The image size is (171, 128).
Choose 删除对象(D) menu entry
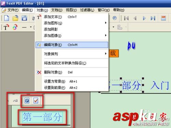pyautogui.click(x=72, y=72)
